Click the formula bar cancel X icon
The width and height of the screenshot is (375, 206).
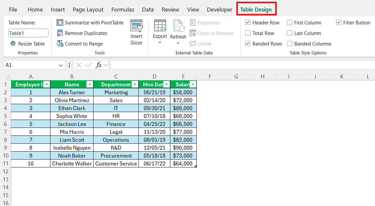coord(79,65)
